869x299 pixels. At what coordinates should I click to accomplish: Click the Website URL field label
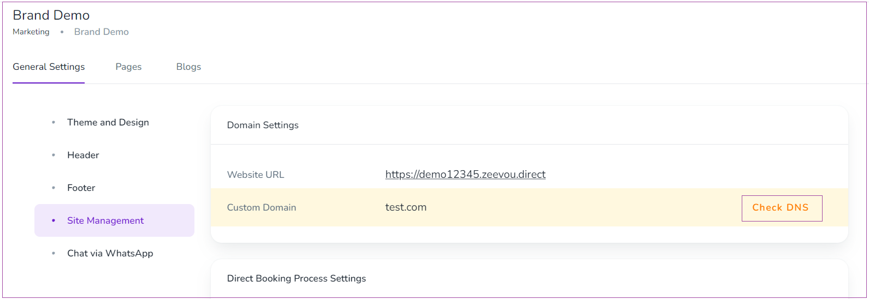tap(256, 175)
